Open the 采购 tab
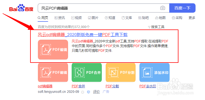This screenshot has height=100, width=205. click(177, 18)
